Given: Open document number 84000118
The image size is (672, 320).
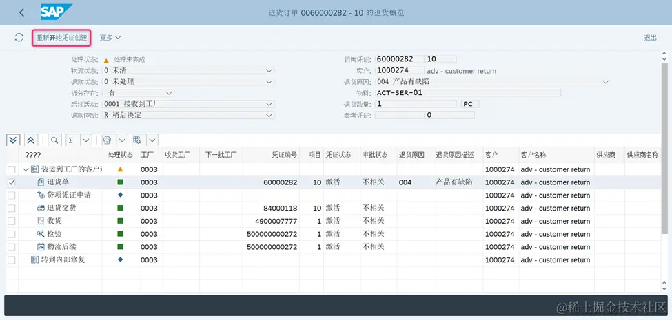Looking at the screenshot, I should (x=281, y=208).
